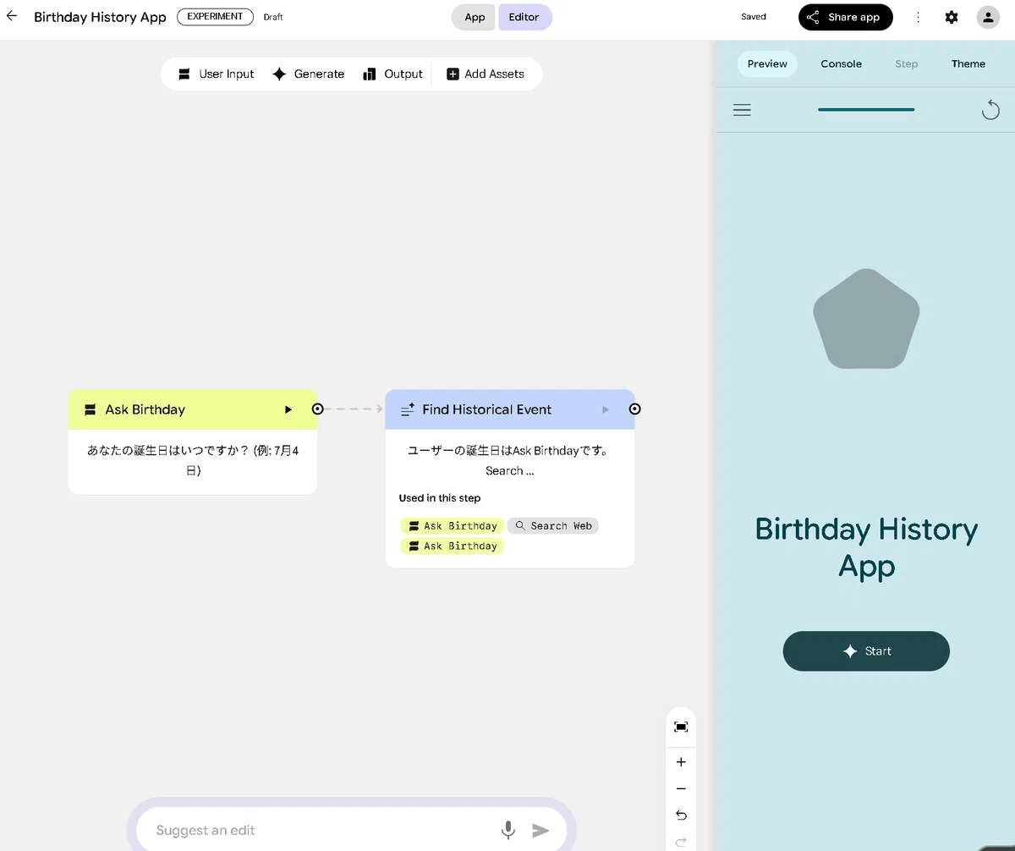
Task: Click the Used in this step label
Action: 440,498
